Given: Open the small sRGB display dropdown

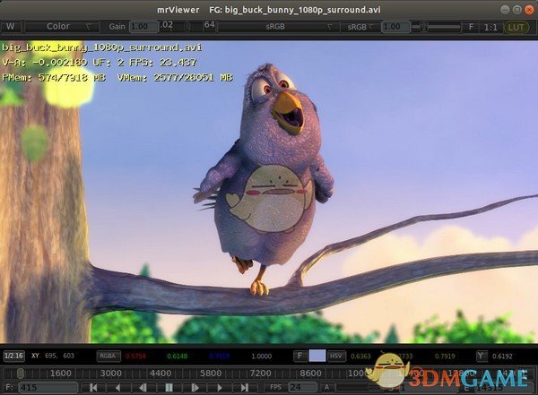Looking at the screenshot, I should point(360,26).
